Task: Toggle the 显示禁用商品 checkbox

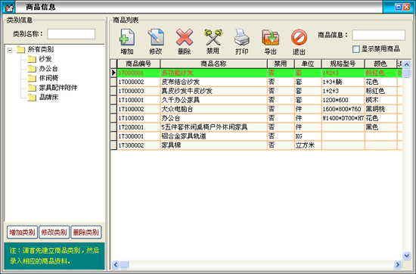Action: pyautogui.click(x=356, y=49)
